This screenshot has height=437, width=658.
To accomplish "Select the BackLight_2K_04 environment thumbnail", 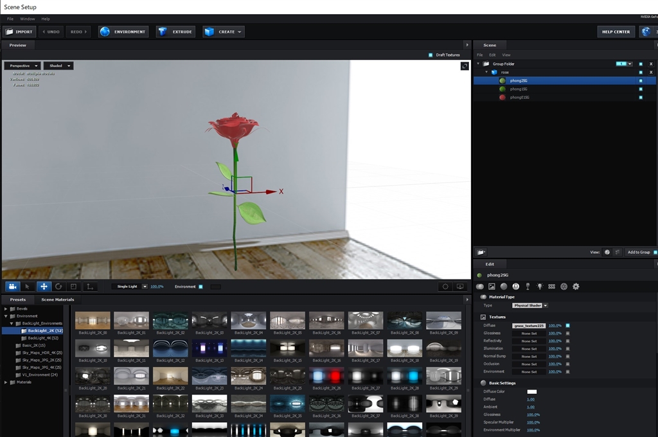I will tap(248, 321).
